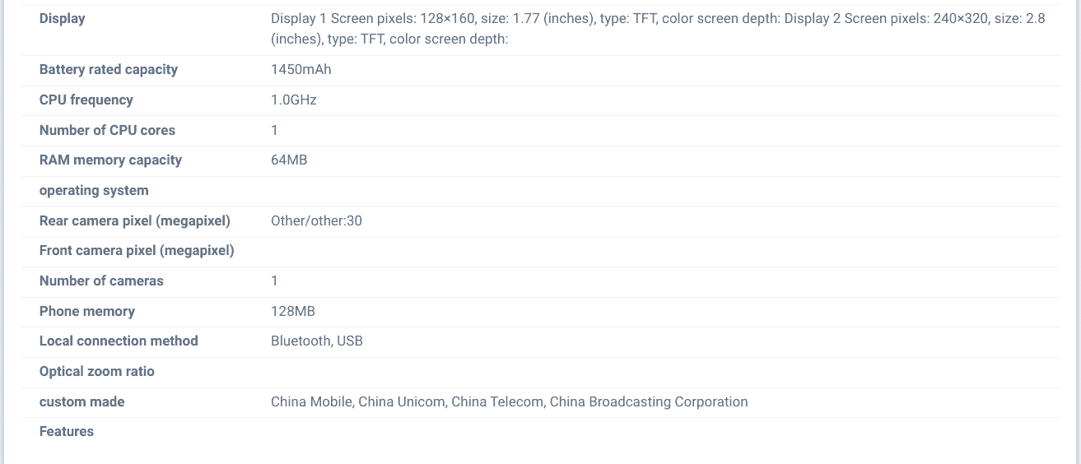Select the Rear camera pixel label

click(134, 221)
